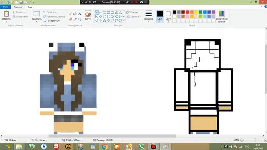Click the Resize (Изменить размер) button
Image resolution: width=267 pixels, height=150 pixels.
54,17
